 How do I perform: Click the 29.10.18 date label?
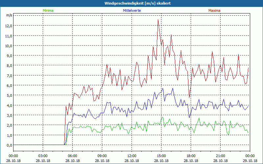pyautogui.click(x=250, y=161)
